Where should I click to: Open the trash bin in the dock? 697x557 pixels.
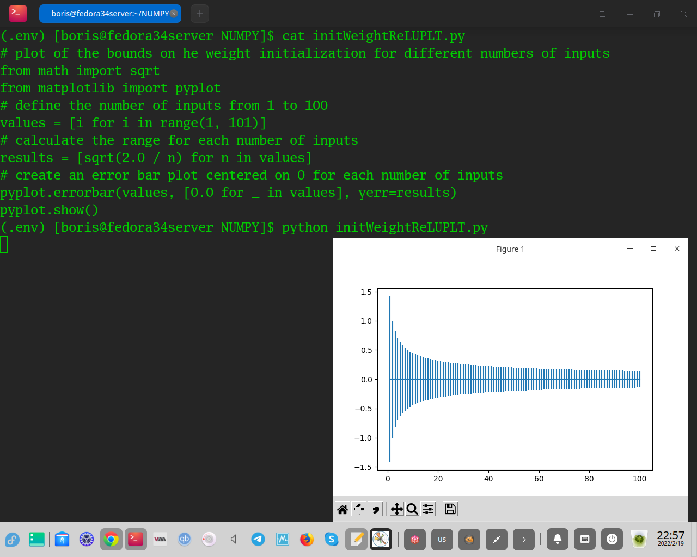(x=639, y=540)
